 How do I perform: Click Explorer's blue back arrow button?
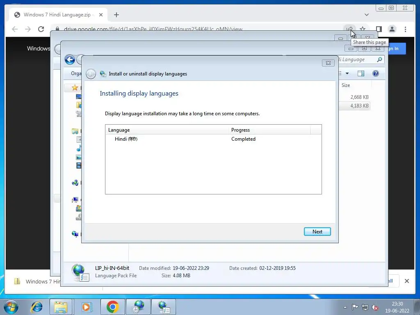[70, 59]
